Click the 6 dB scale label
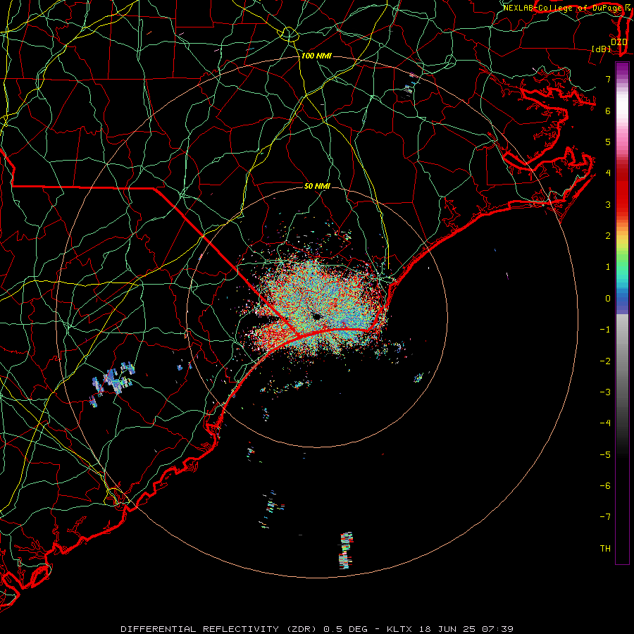The image size is (634, 634). 608,111
